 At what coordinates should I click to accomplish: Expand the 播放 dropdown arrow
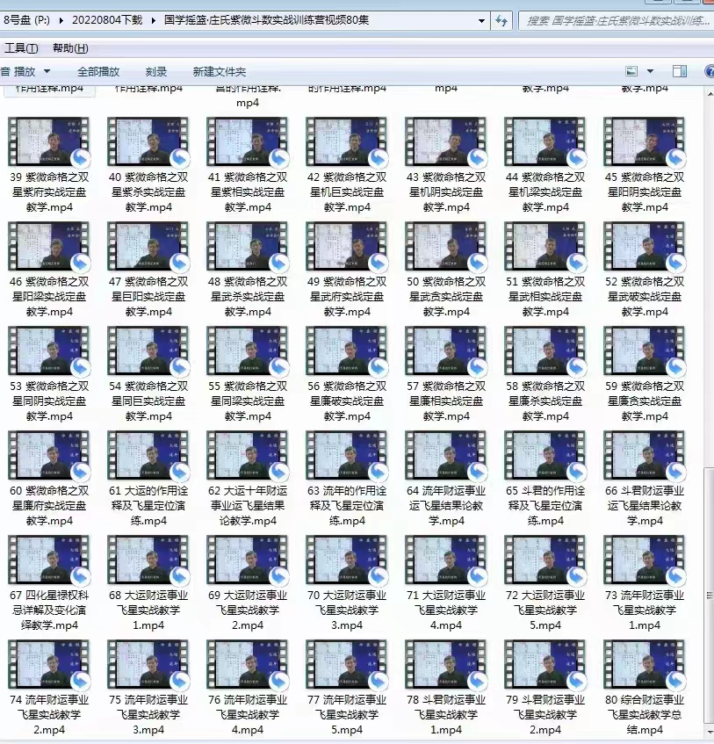coord(47,71)
